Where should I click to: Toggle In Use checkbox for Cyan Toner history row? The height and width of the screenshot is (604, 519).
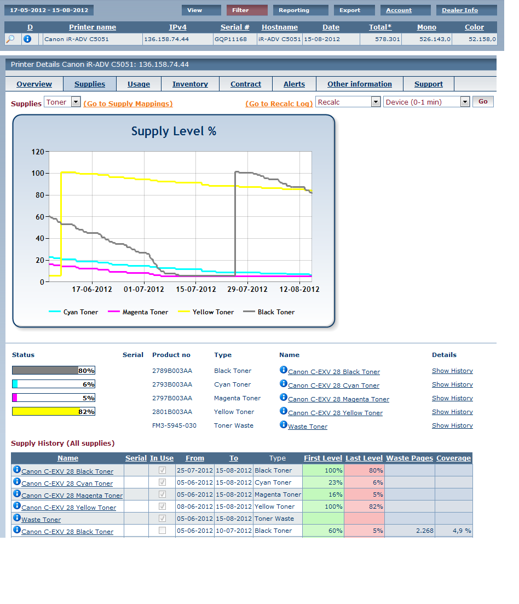(162, 482)
